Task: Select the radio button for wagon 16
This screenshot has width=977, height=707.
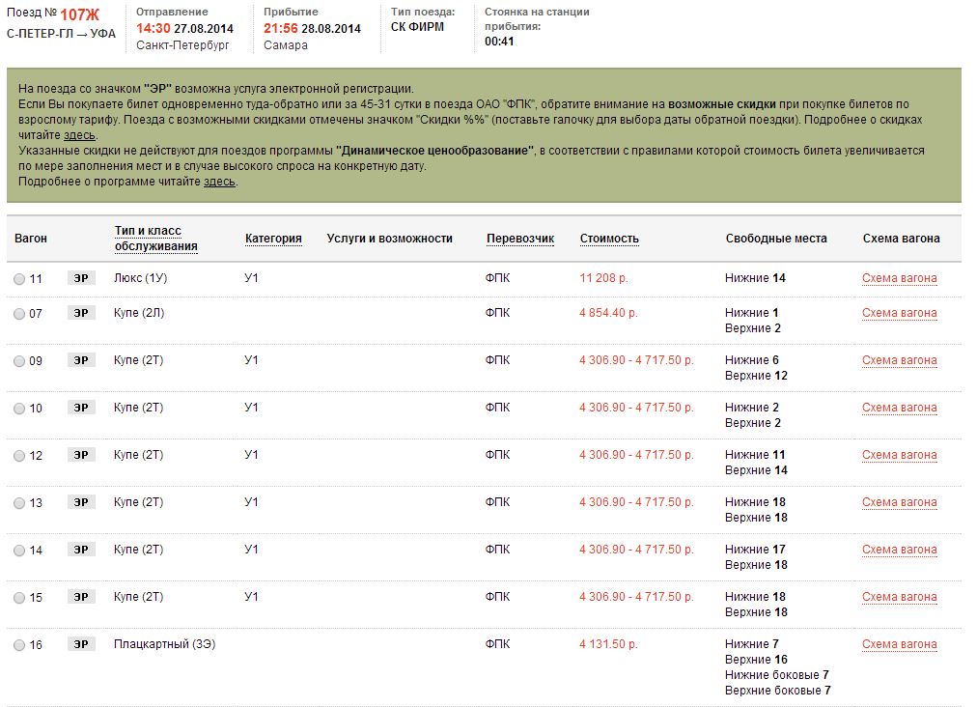Action: [x=19, y=645]
